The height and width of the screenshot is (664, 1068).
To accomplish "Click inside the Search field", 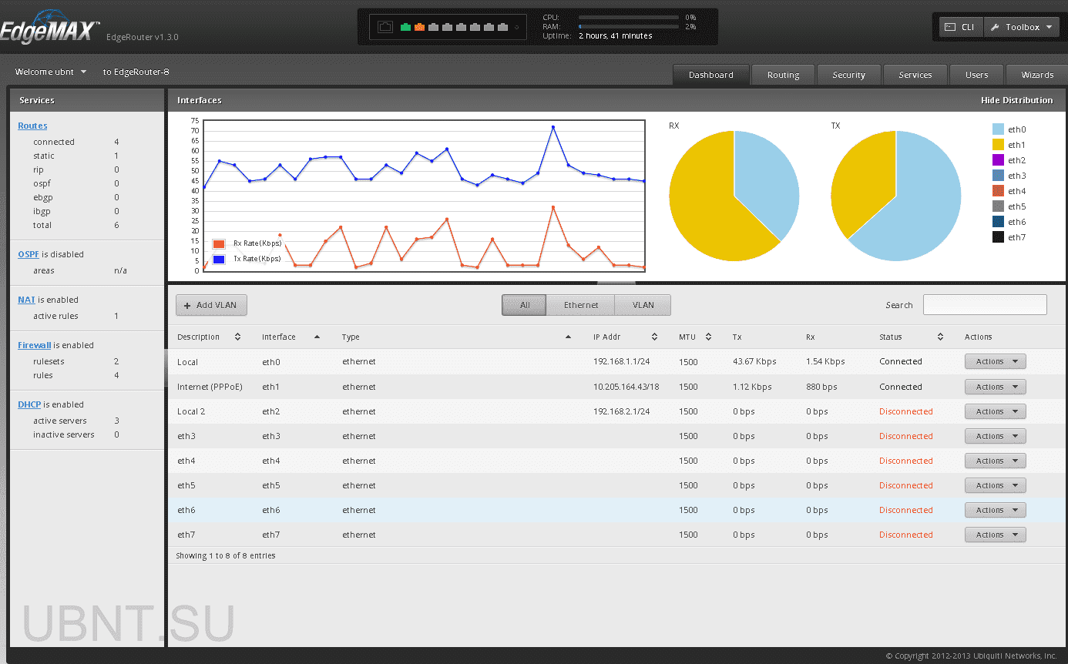I will (x=985, y=304).
